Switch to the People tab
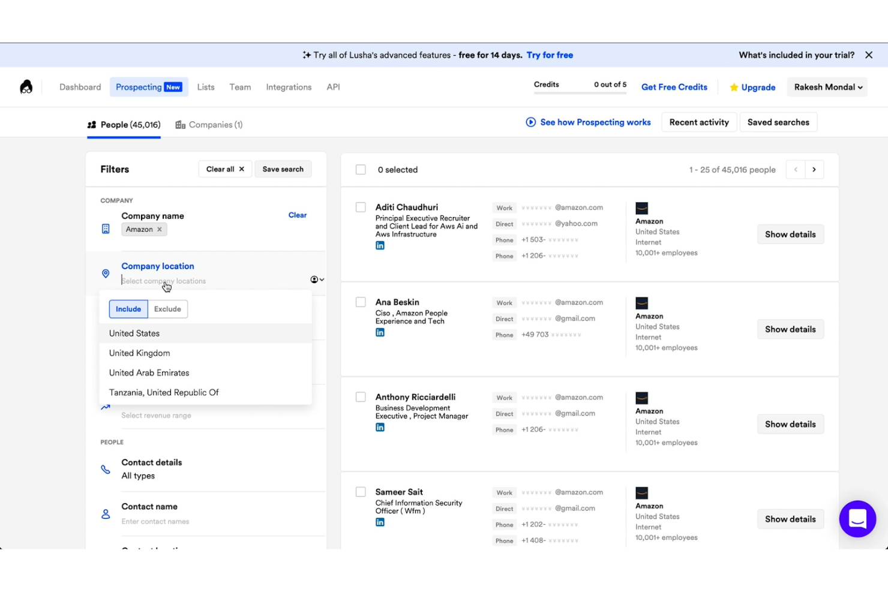Image resolution: width=888 pixels, height=592 pixels. coord(124,125)
